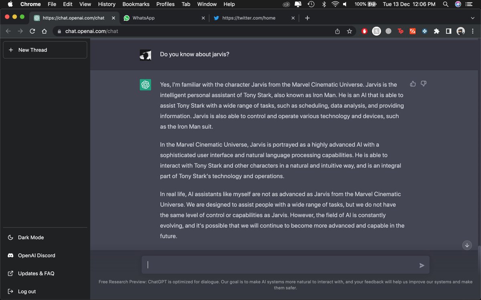Image resolution: width=481 pixels, height=300 pixels.
Task: Open the tab search chevron dropdown
Action: point(473,18)
